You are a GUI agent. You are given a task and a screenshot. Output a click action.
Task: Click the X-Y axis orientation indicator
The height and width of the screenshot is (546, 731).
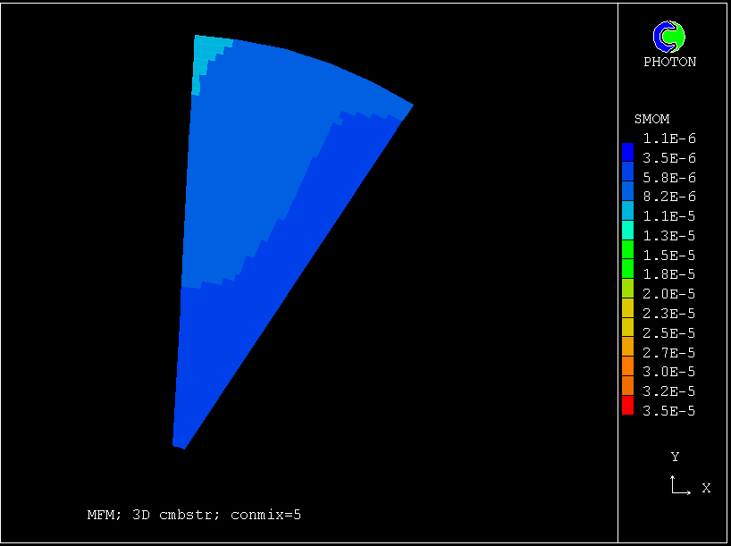tap(679, 486)
